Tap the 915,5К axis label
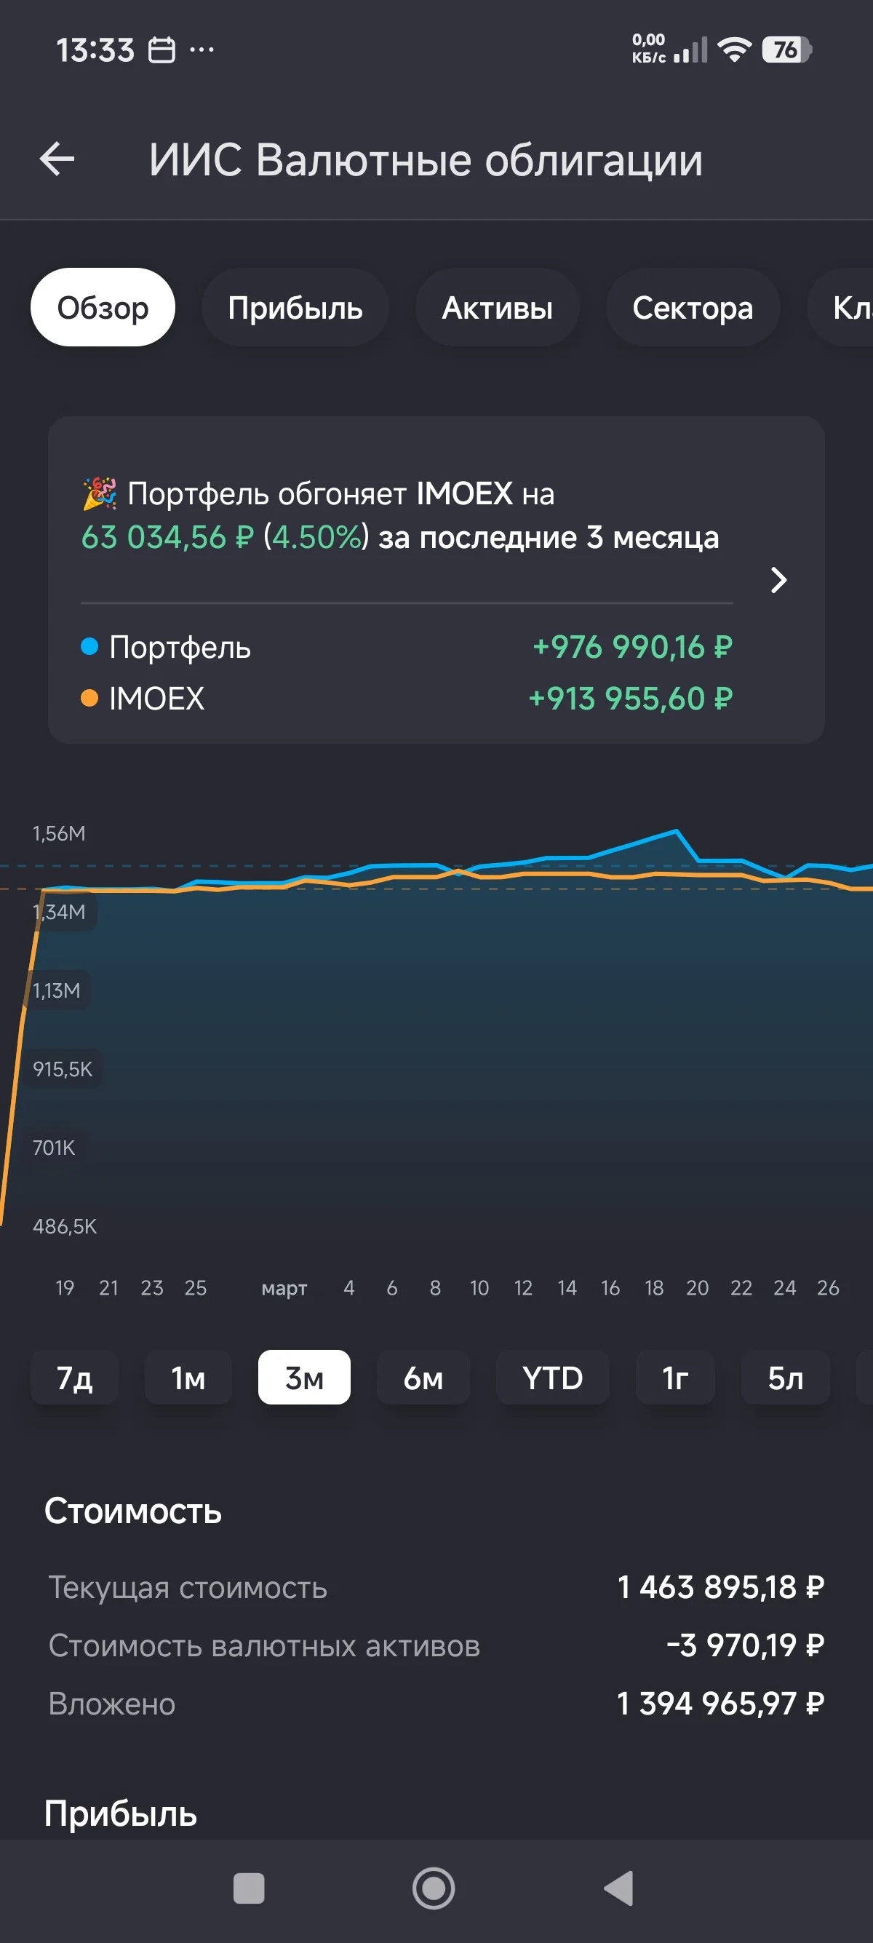The height and width of the screenshot is (1943, 873). pos(63,1069)
